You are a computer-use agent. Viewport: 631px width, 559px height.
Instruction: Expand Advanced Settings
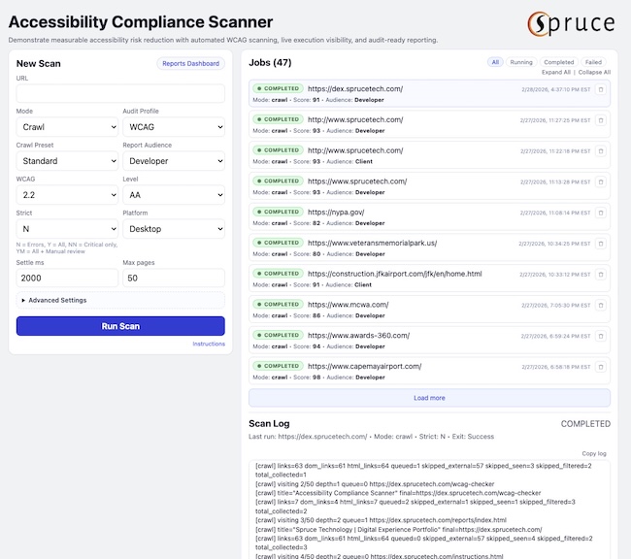coord(120,300)
